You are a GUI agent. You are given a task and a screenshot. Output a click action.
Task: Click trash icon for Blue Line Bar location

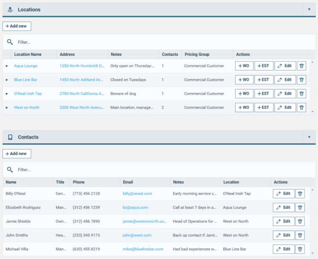(301, 80)
